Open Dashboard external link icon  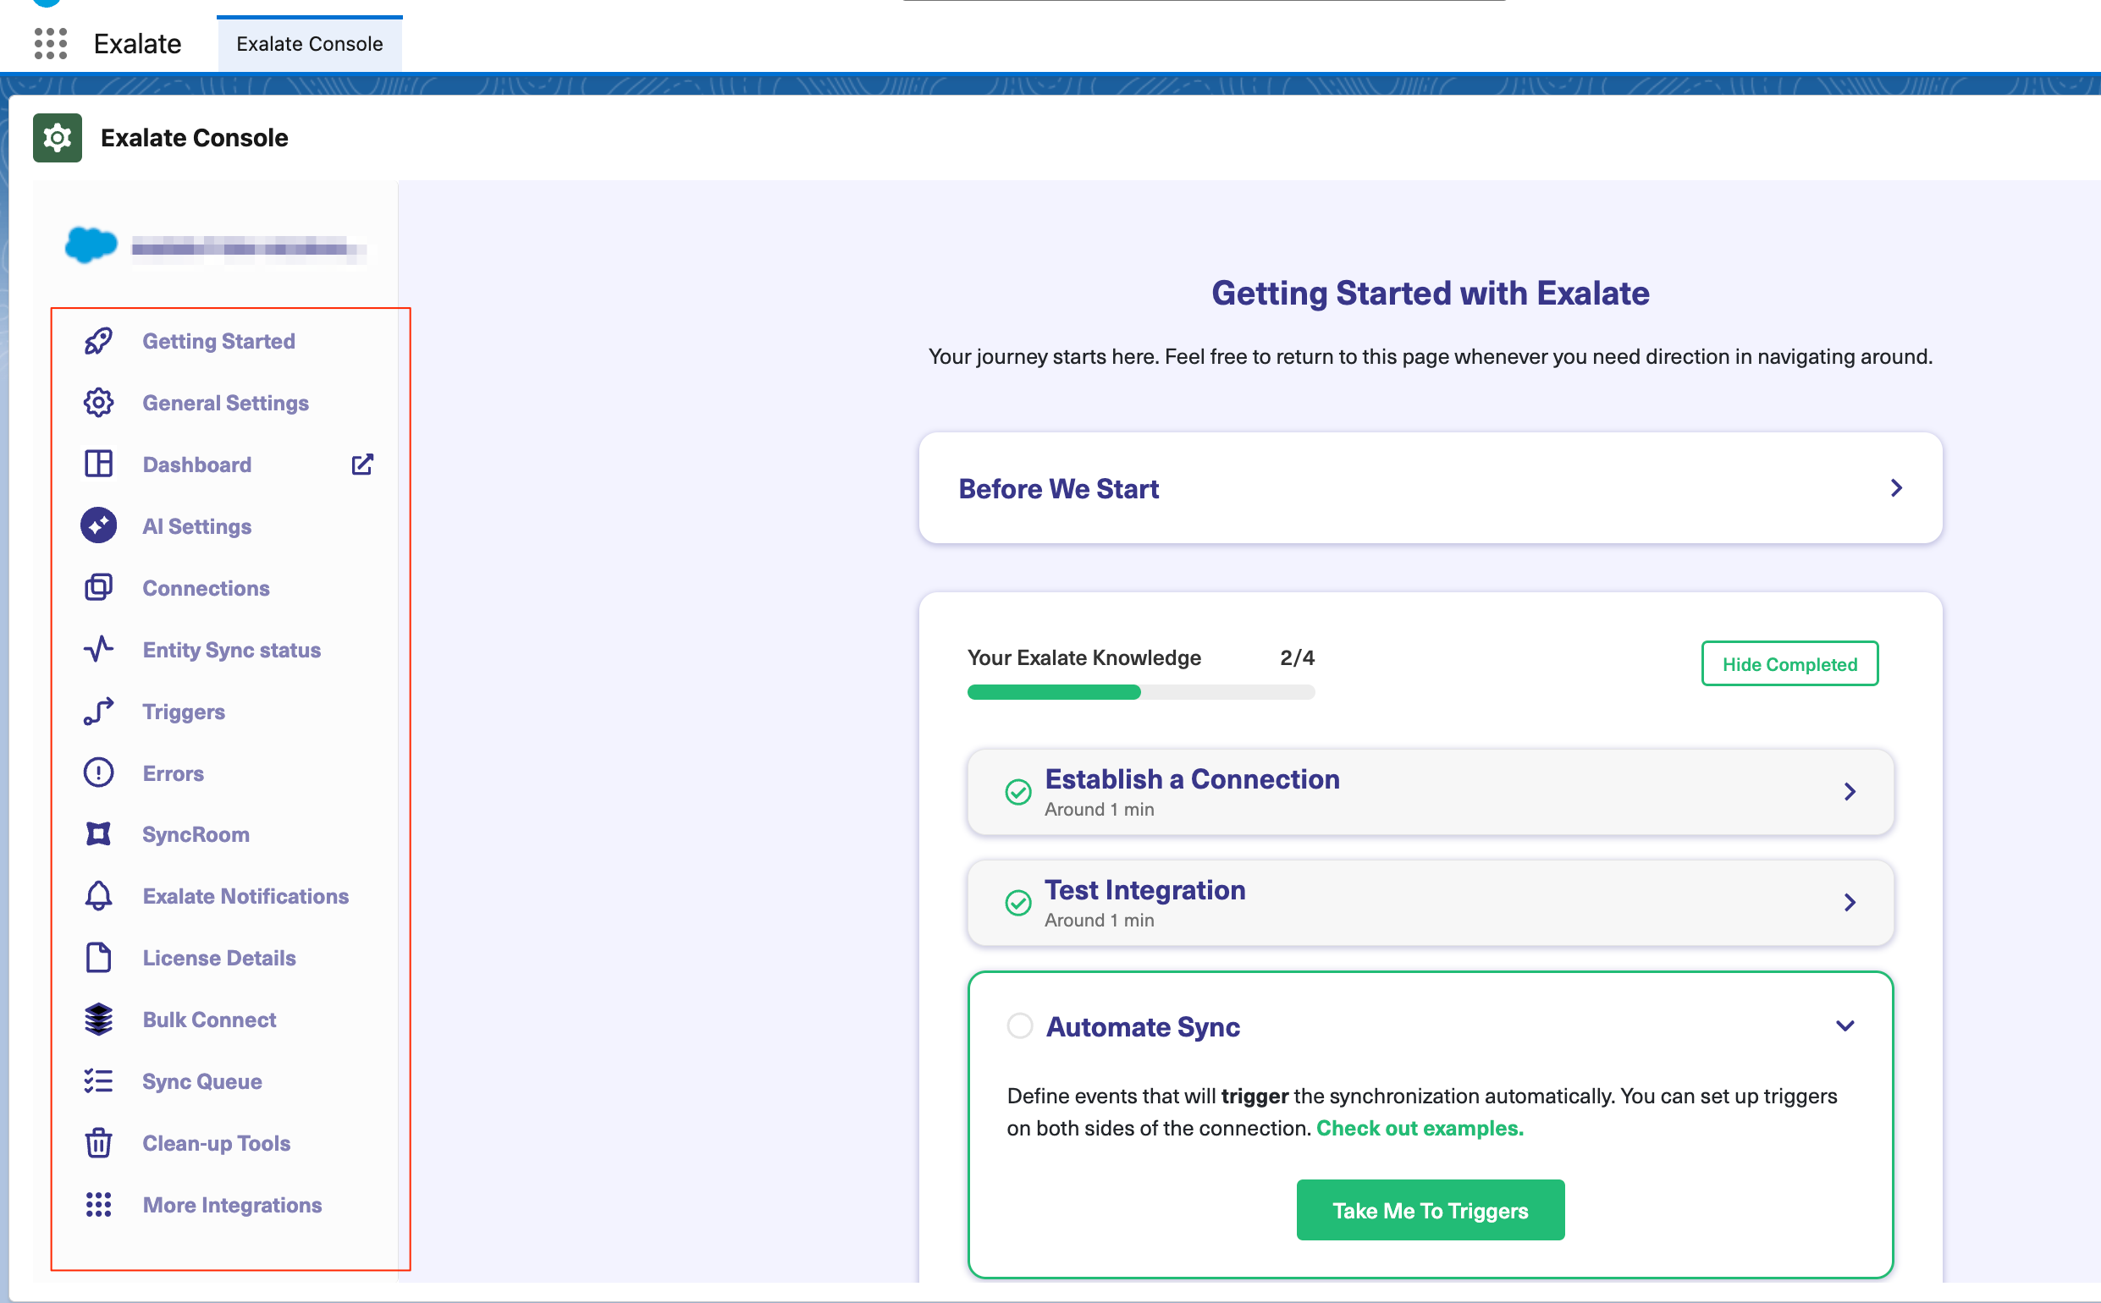point(362,465)
